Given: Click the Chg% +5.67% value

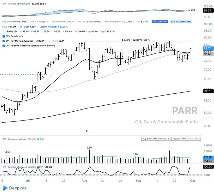Looking at the screenshot, I should 107,32.
